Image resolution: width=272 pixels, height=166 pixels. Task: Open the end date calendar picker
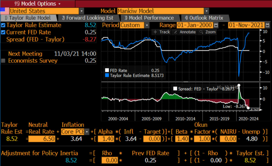268,25
